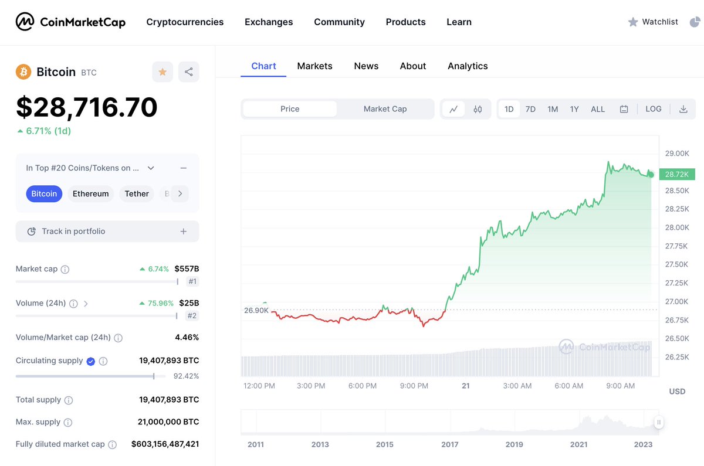Image resolution: width=704 pixels, height=466 pixels.
Task: Open the Community menu
Action: (339, 22)
